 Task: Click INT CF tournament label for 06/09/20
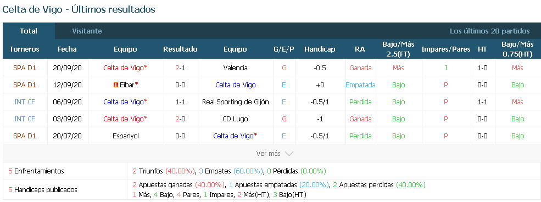pos(25,102)
